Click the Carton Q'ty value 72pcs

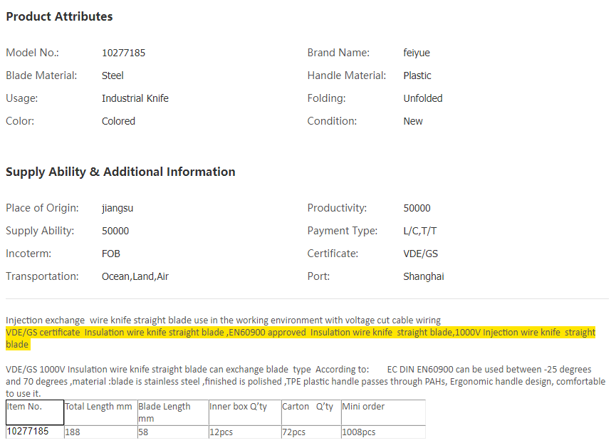[x=294, y=432]
